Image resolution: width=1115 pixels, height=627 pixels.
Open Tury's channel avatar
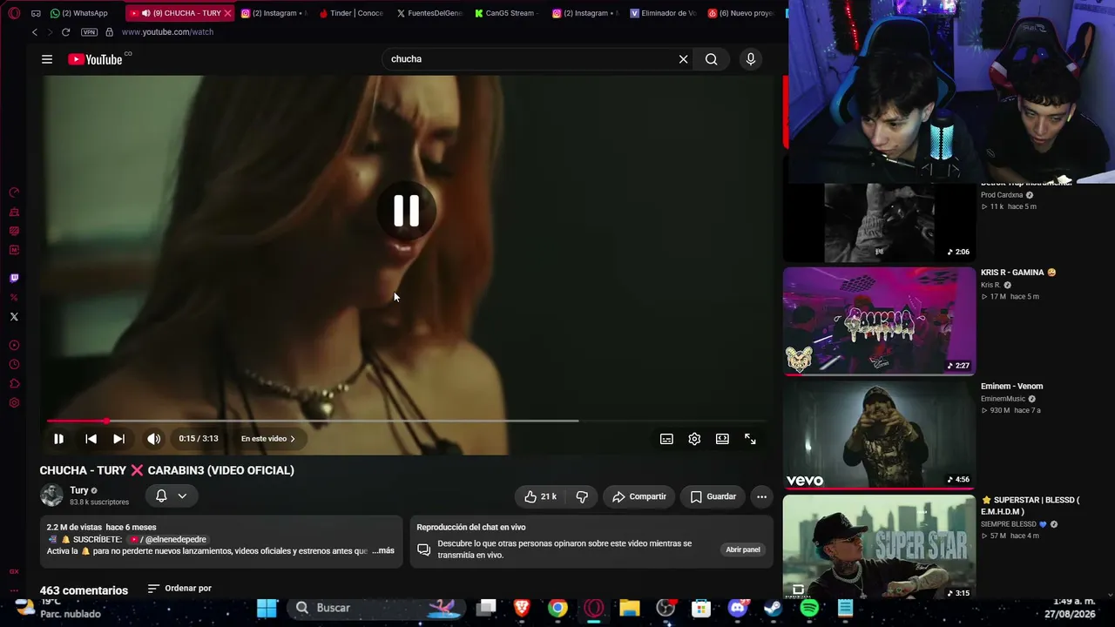[52, 496]
